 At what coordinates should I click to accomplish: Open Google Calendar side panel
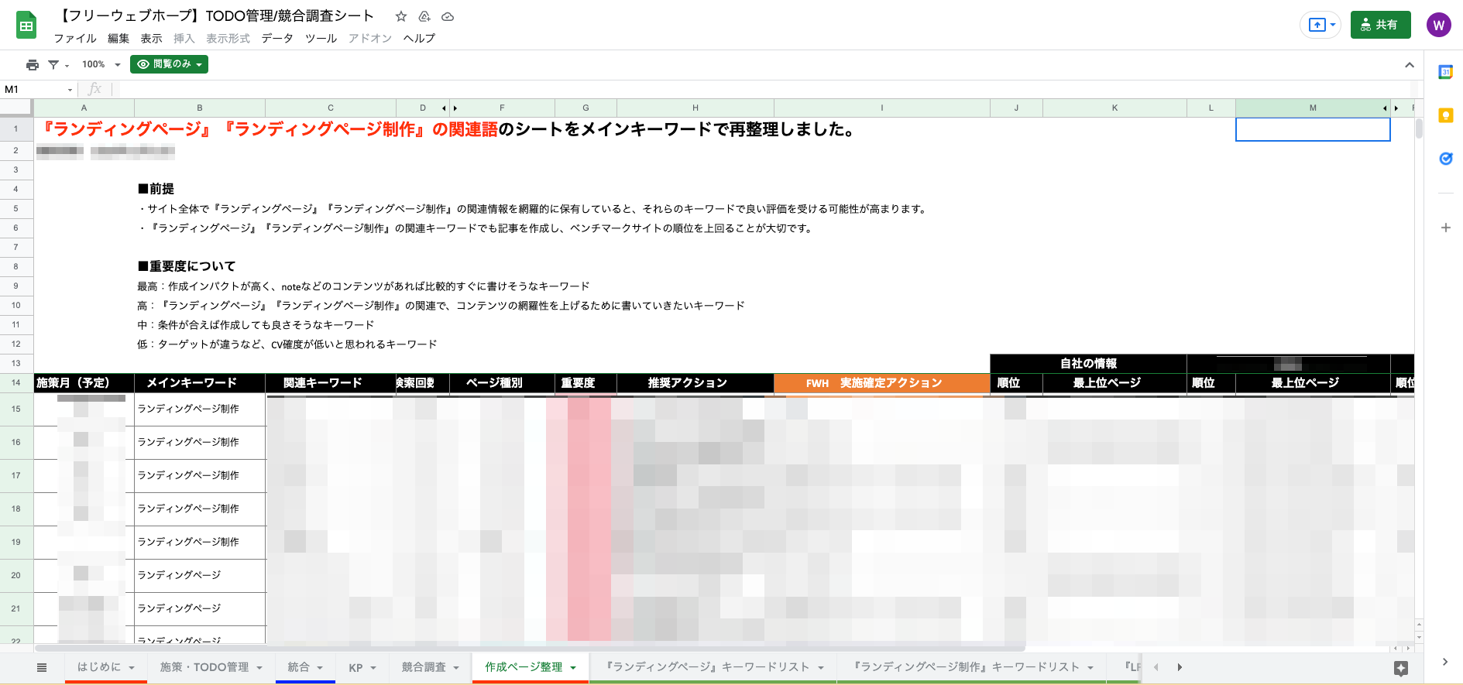(1445, 72)
